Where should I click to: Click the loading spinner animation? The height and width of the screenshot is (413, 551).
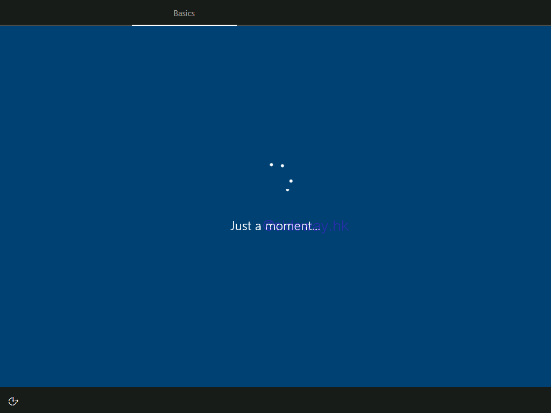[281, 177]
